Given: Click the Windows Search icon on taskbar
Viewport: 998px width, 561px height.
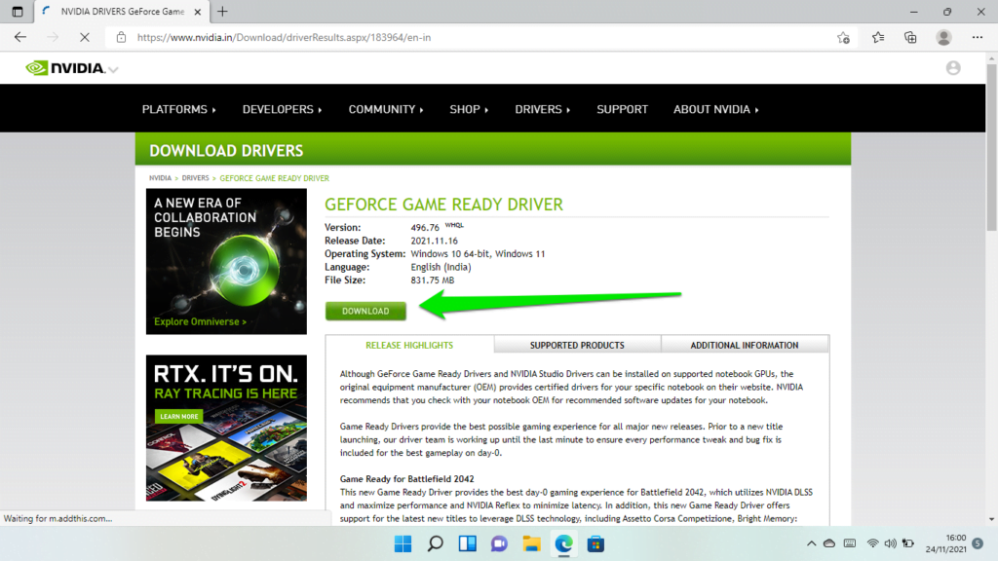Looking at the screenshot, I should [435, 544].
